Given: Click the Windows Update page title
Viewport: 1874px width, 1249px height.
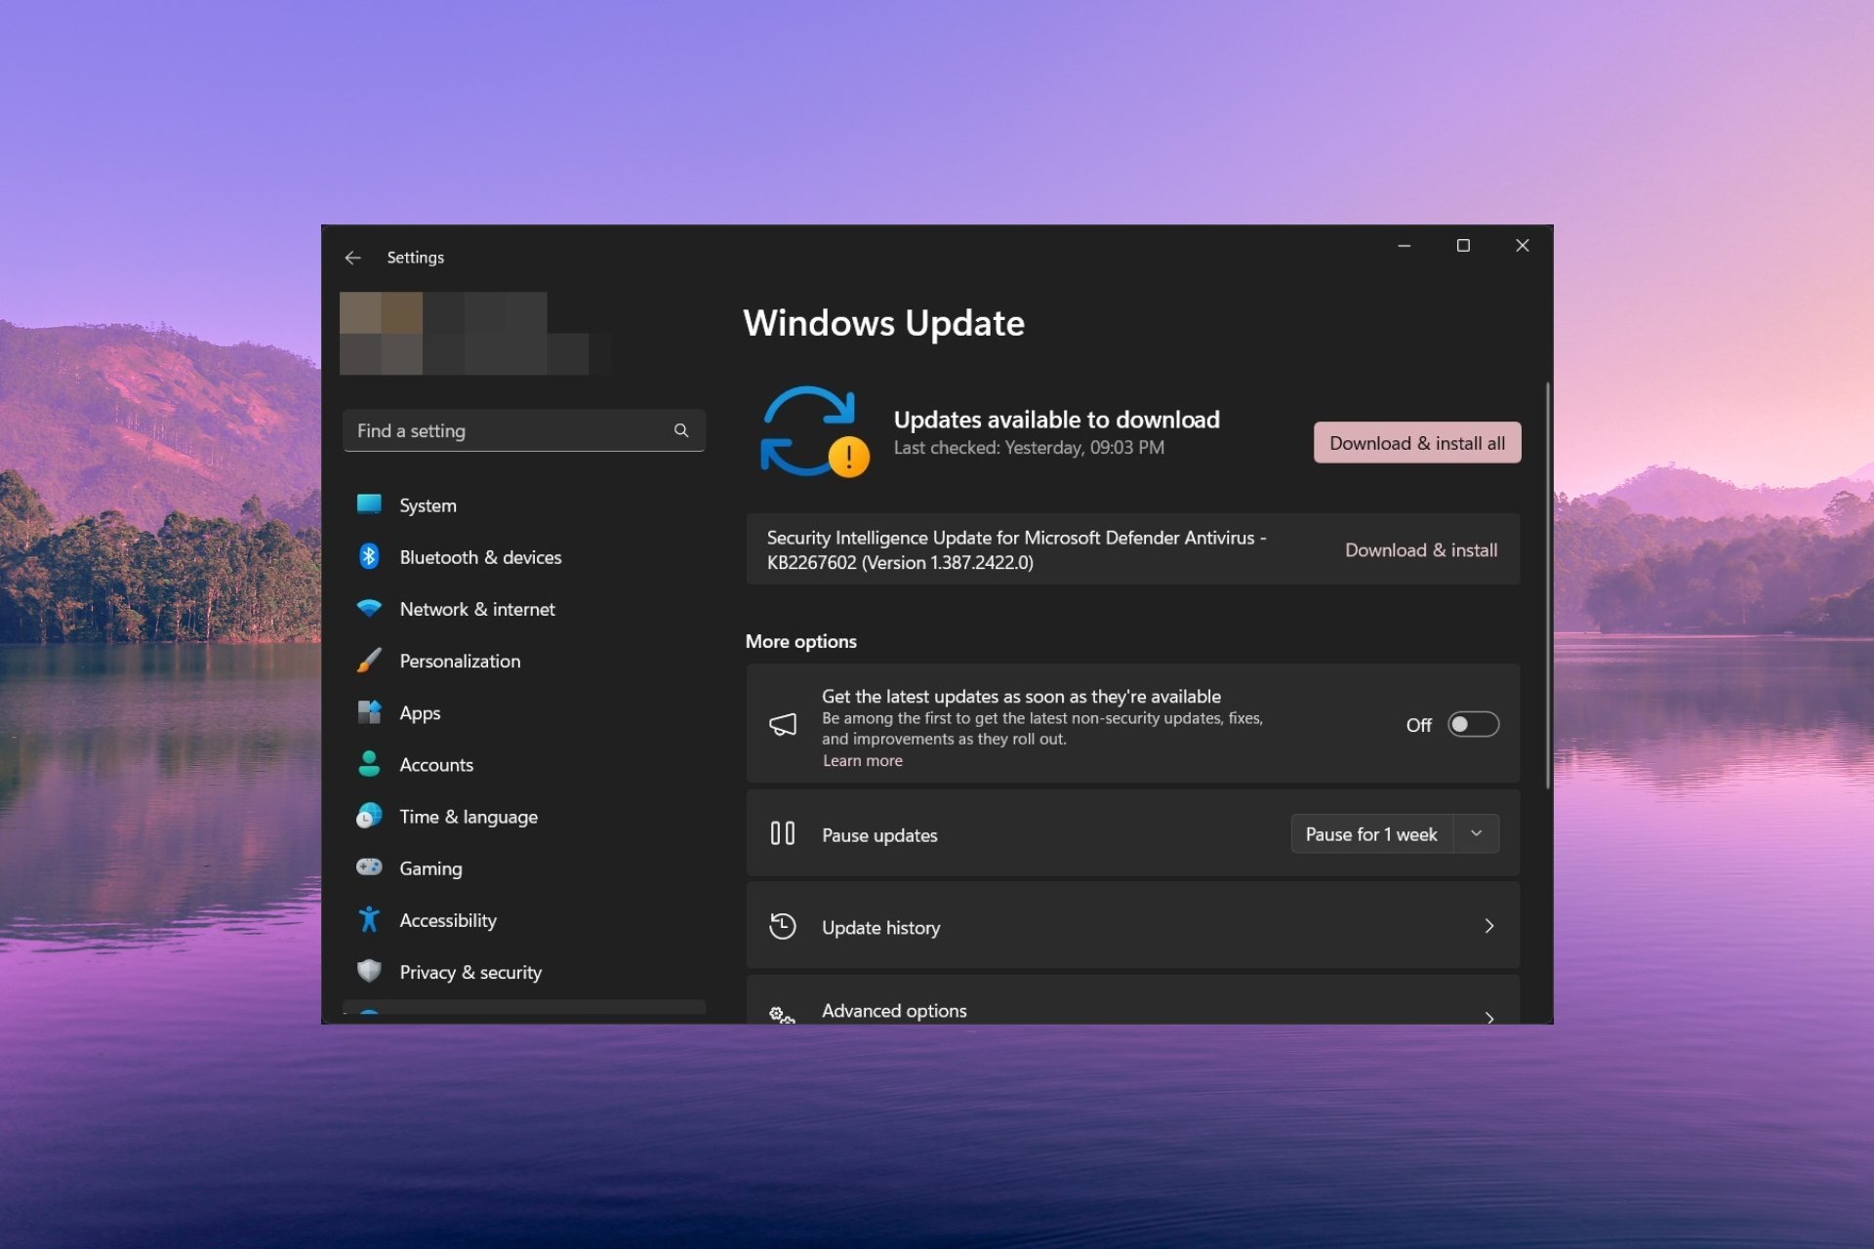Looking at the screenshot, I should click(883, 323).
